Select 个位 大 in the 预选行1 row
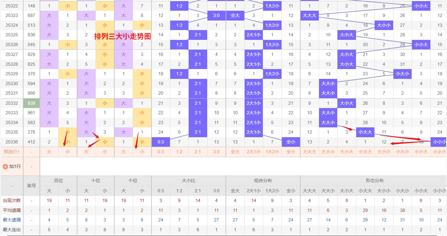Viewport: 447px width, 236px height. [124, 152]
